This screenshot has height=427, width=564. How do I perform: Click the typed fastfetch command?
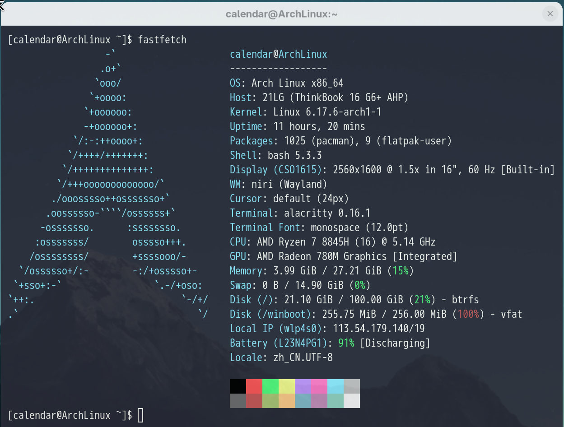pyautogui.click(x=162, y=40)
